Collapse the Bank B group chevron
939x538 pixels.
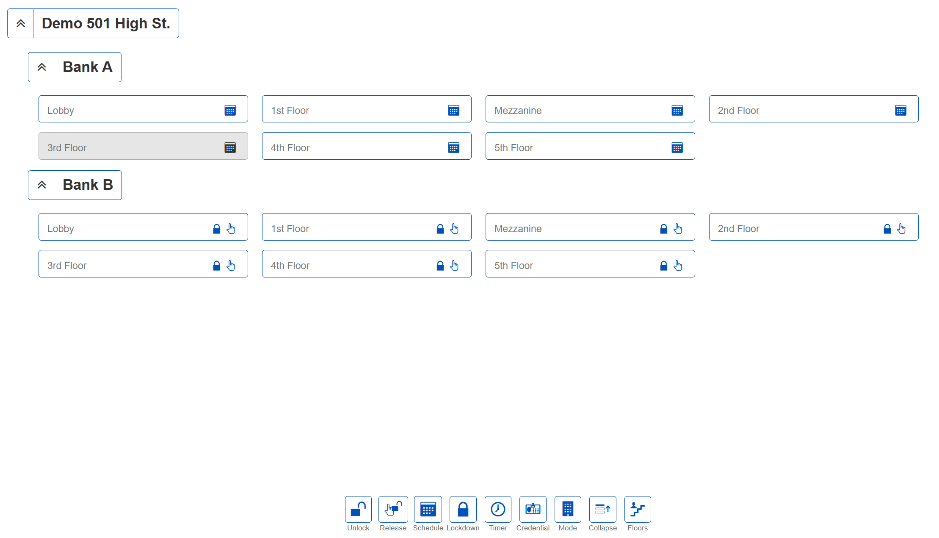point(41,185)
